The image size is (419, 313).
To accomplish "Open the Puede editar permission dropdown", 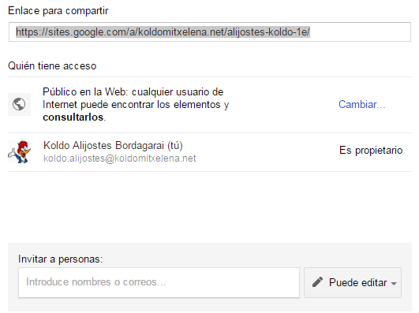I will tap(353, 282).
